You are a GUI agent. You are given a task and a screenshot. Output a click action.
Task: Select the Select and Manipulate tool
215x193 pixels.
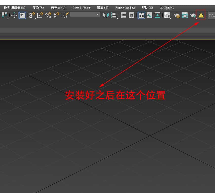click(x=14, y=15)
